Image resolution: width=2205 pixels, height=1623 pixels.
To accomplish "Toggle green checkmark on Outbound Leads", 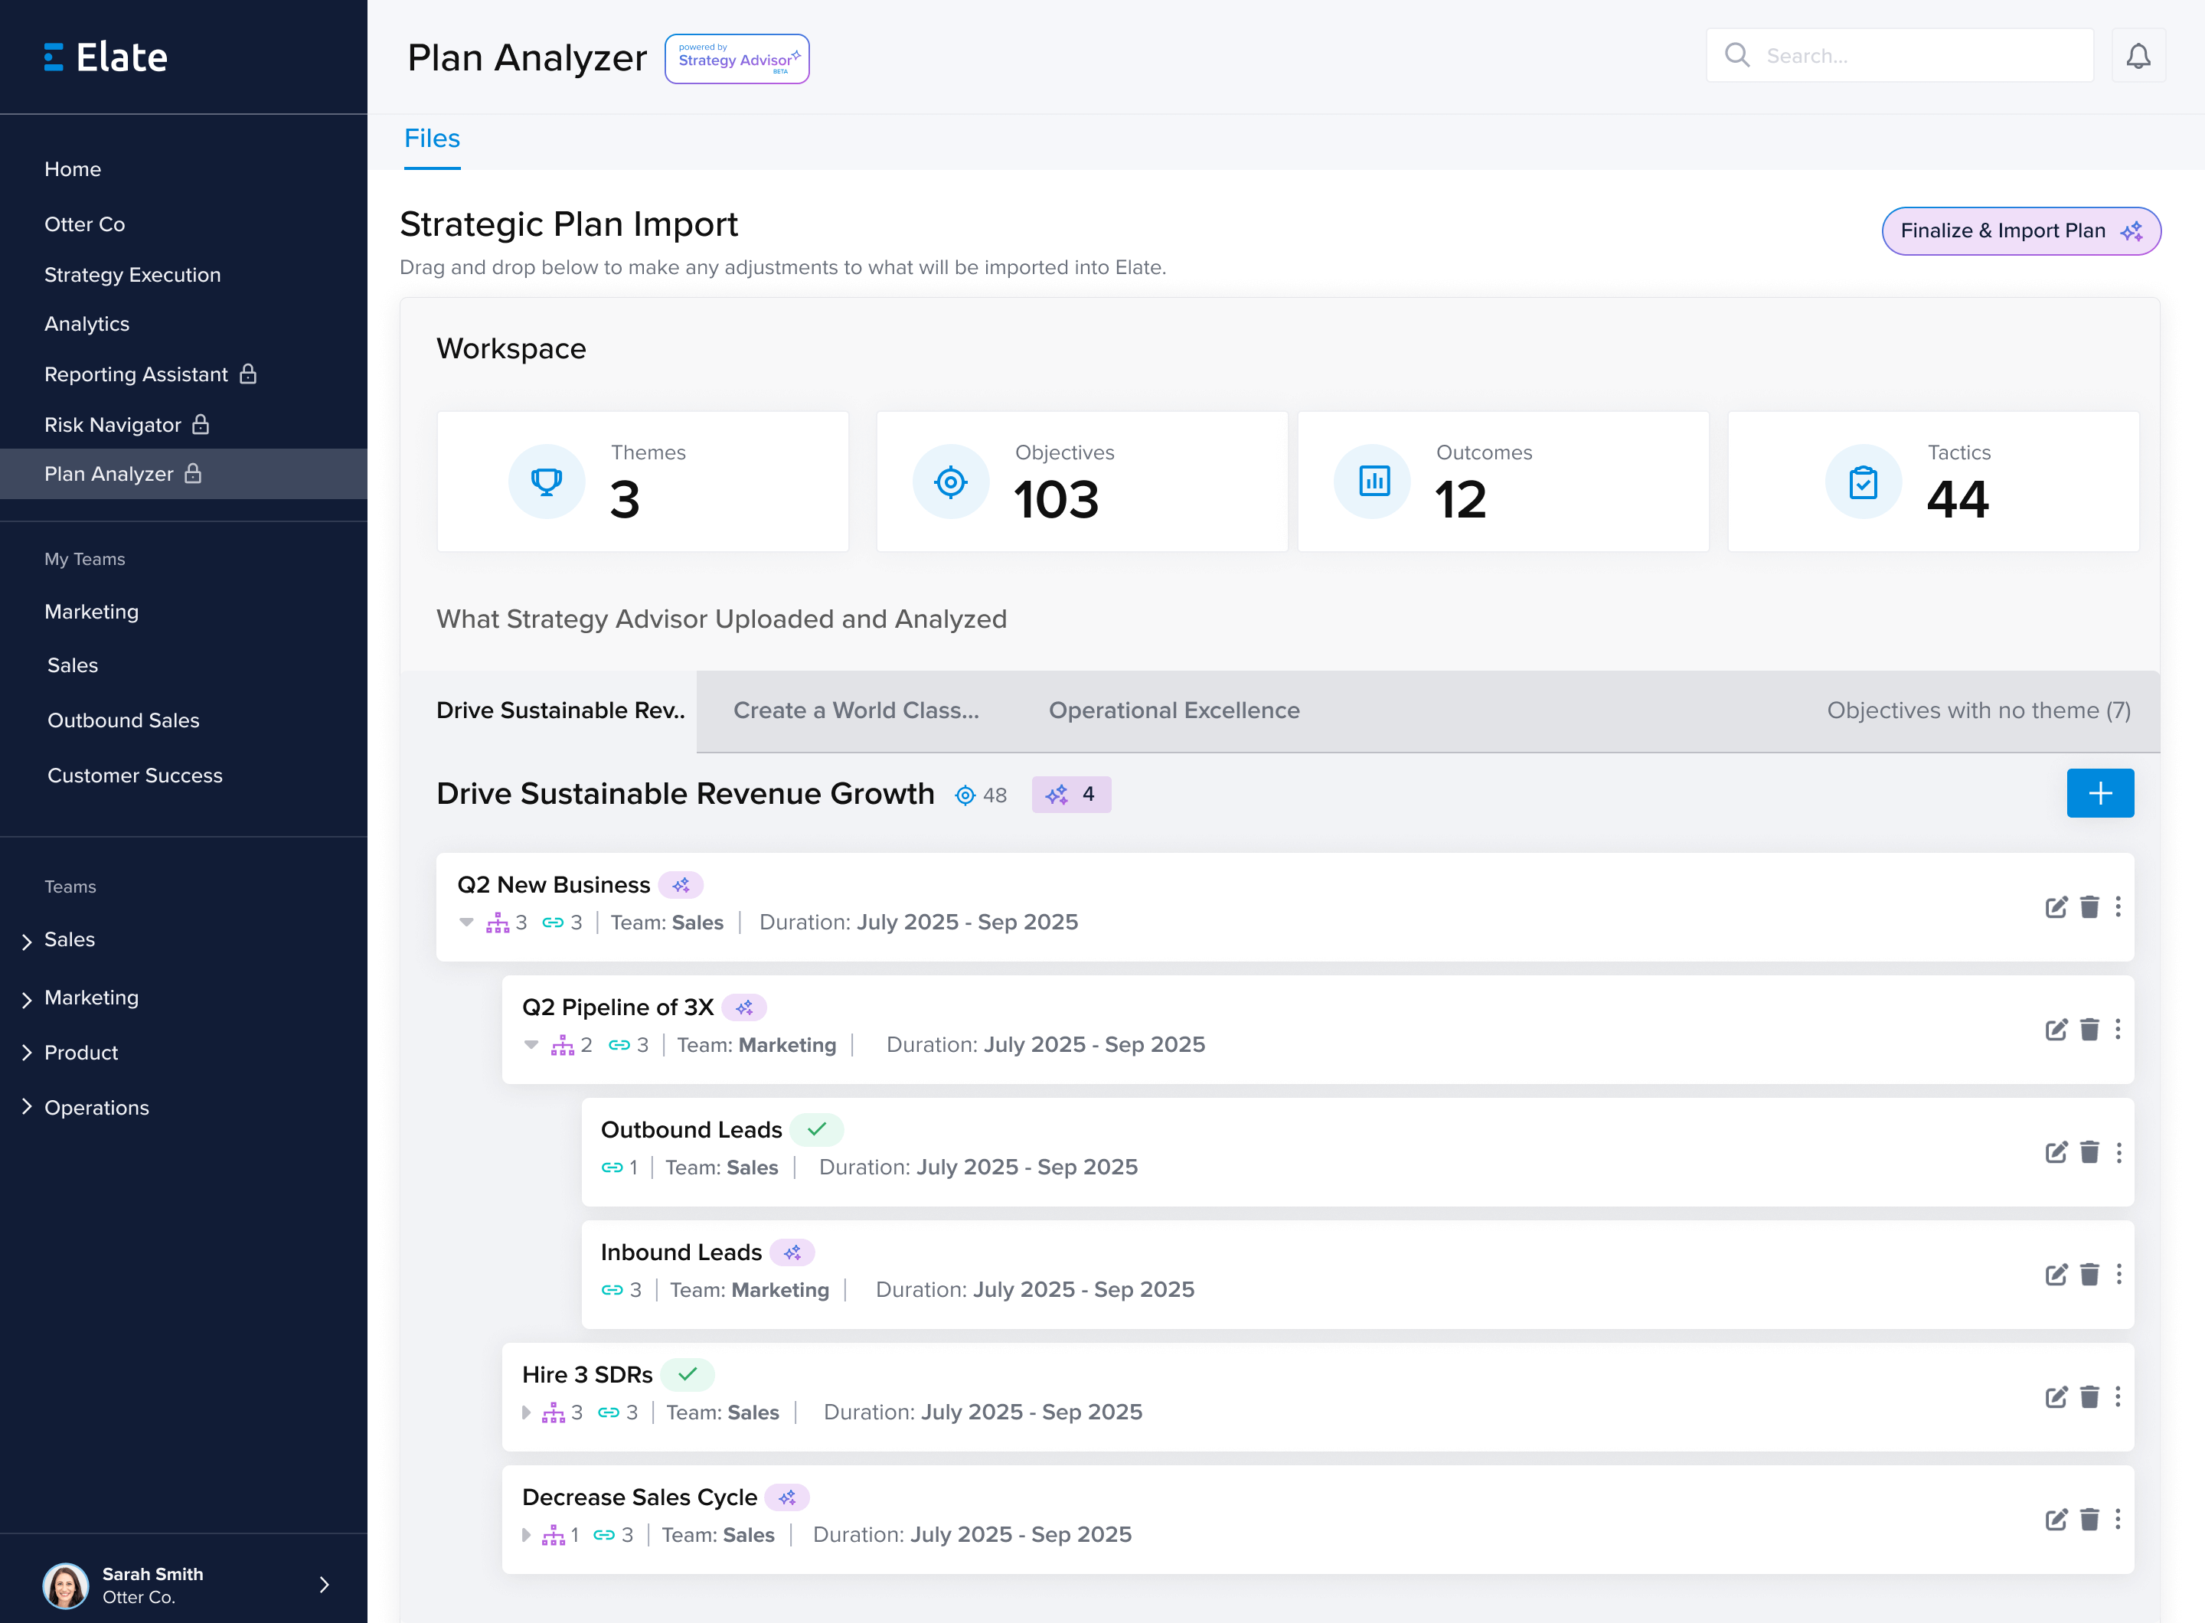I will click(815, 1130).
